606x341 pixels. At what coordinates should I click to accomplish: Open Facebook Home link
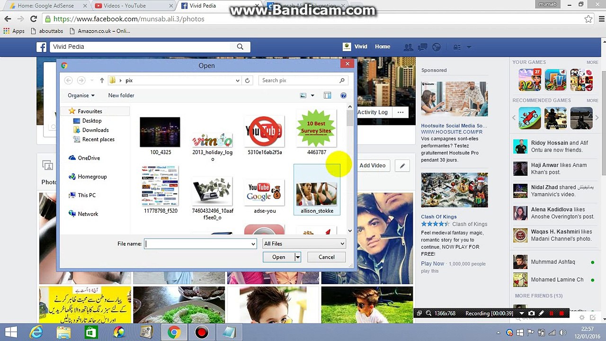tap(383, 47)
